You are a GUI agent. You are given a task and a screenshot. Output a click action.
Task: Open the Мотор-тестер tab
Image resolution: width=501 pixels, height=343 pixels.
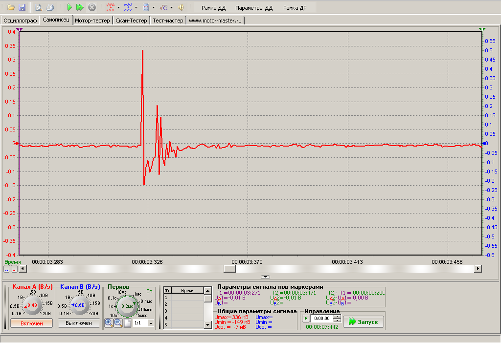pos(92,21)
